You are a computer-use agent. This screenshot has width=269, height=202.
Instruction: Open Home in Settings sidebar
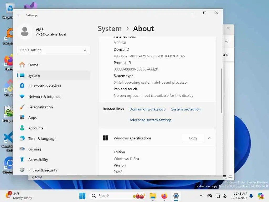click(x=54, y=65)
